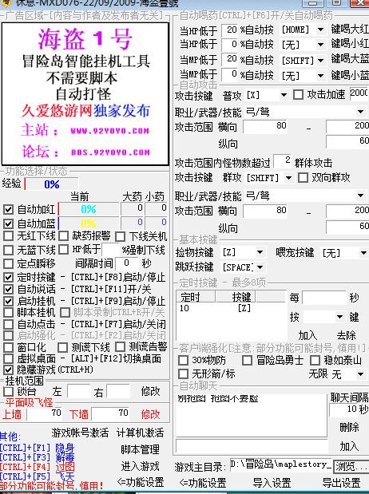Click the 游戏主目录 path input field
369x494 pixels.
pyautogui.click(x=280, y=465)
